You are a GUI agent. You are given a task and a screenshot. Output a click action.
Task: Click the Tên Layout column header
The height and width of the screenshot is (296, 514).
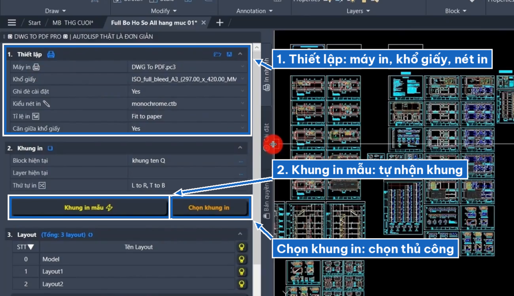coord(139,247)
